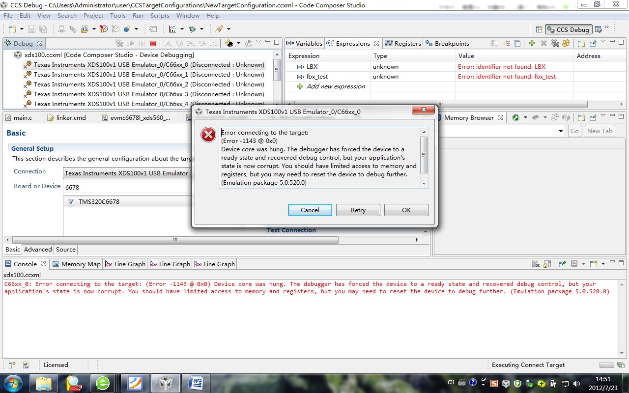This screenshot has height=393, width=629.
Task: Open the Debug bug dropdown arrow
Action: (x=201, y=29)
